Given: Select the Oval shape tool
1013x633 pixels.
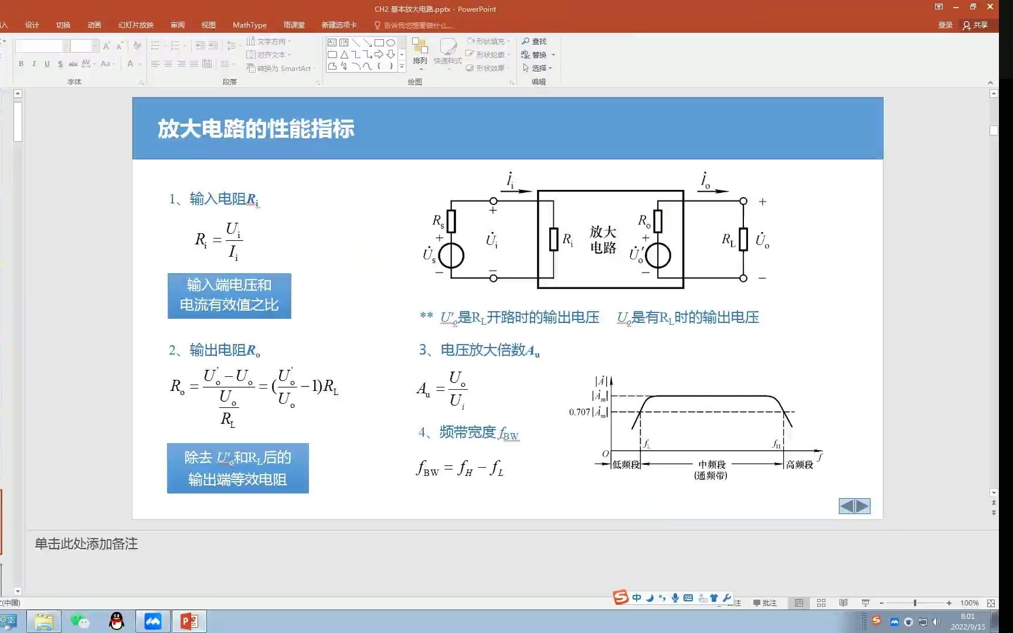Looking at the screenshot, I should pos(391,42).
